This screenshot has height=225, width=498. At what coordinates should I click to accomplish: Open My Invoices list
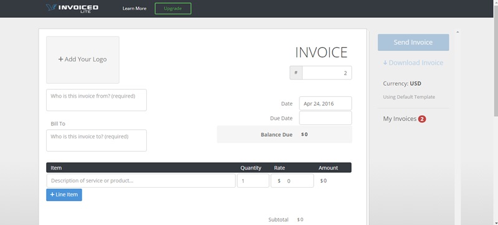click(400, 119)
